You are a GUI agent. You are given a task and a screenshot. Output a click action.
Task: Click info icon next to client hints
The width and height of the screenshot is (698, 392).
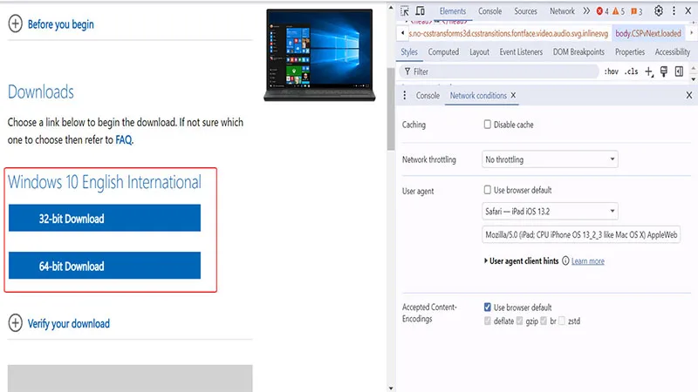[x=565, y=260]
